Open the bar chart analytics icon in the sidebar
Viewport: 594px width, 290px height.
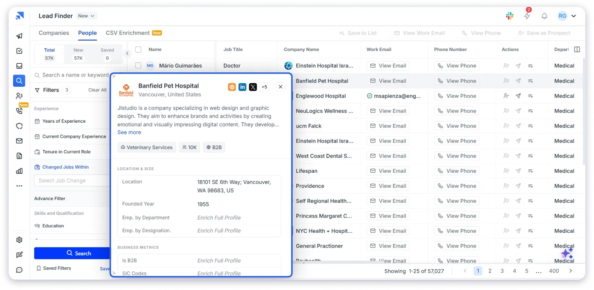click(x=19, y=171)
